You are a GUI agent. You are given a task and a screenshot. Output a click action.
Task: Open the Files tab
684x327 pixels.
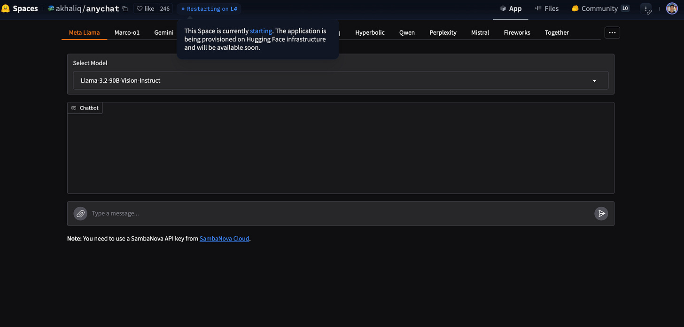547,9
